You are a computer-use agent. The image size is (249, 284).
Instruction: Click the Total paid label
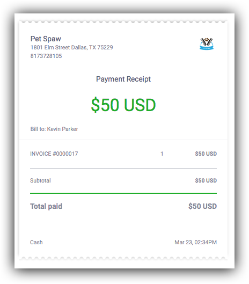point(46,206)
